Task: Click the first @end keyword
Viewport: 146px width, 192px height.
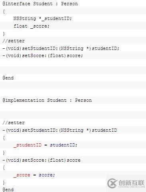Action: [x=8, y=78]
